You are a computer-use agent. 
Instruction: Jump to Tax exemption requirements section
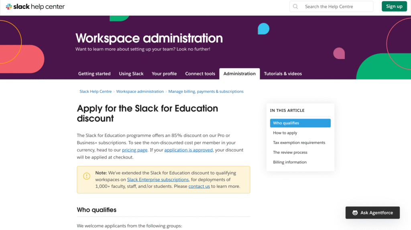pyautogui.click(x=299, y=142)
